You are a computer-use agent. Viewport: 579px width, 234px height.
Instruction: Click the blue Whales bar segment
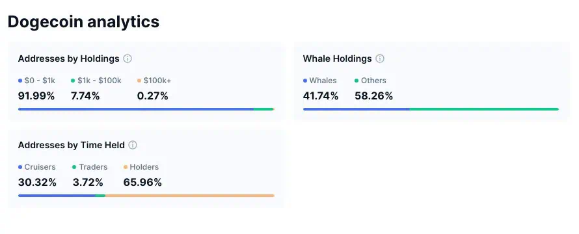(357, 109)
